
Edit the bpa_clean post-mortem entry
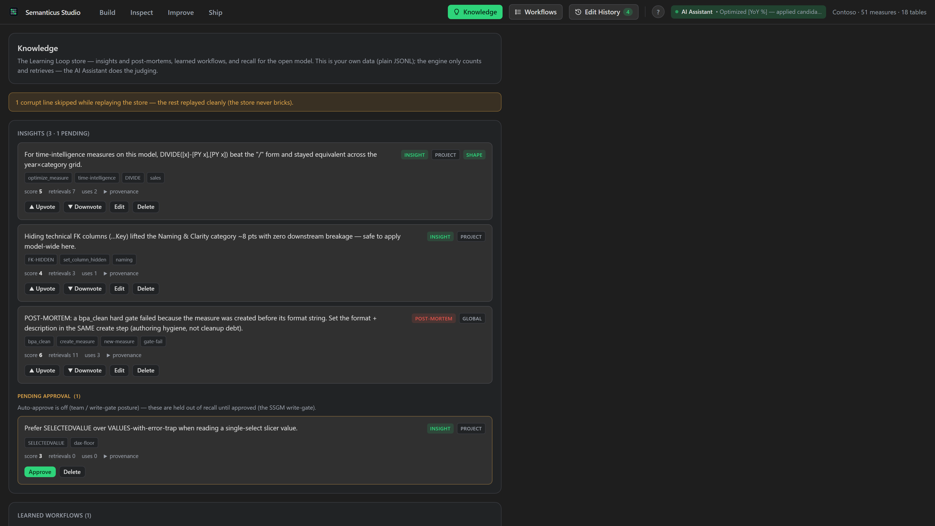[119, 371]
